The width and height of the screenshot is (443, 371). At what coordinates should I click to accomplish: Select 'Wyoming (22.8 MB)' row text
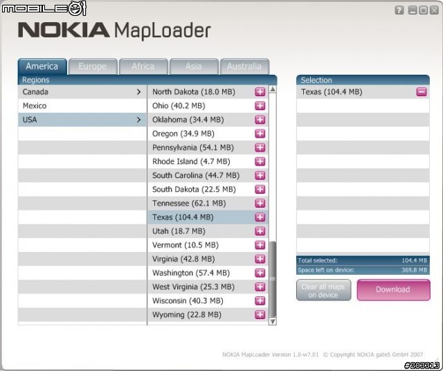(186, 314)
